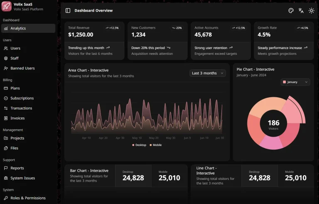This screenshot has height=204, width=319.
Task: Open Invoices in sidebar
Action: click(28, 118)
